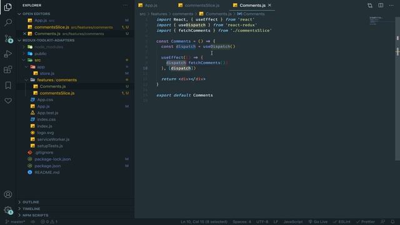Open the Source Control view
The height and width of the screenshot is (225, 400).
point(8,39)
